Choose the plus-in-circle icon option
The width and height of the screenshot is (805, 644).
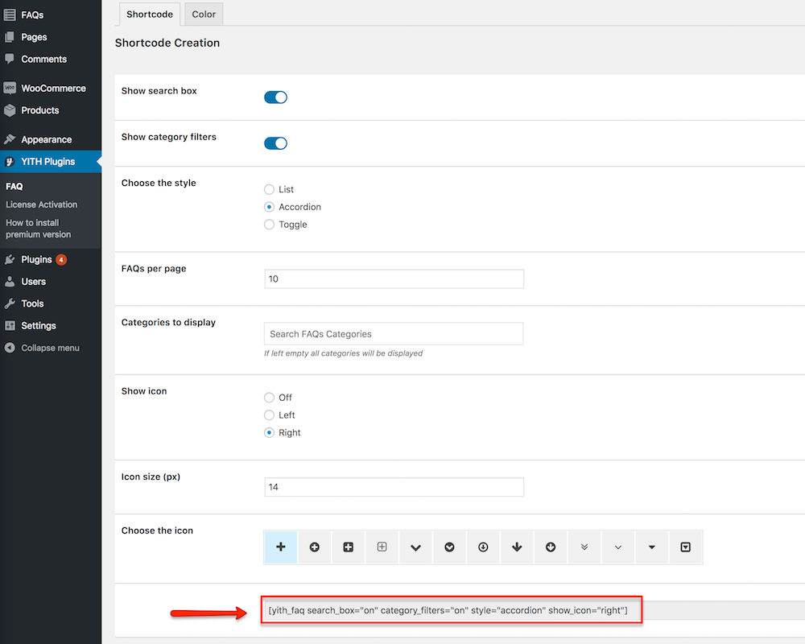tap(314, 547)
